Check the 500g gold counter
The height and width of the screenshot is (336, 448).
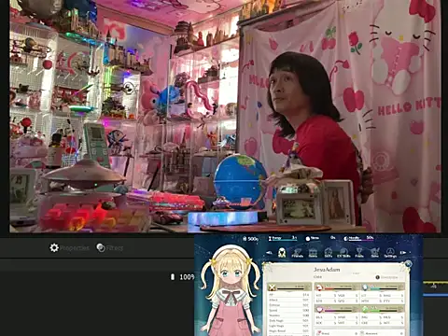250,239
